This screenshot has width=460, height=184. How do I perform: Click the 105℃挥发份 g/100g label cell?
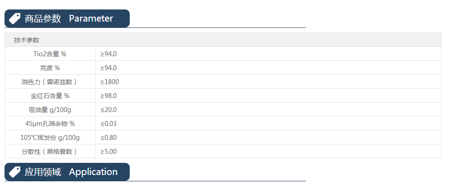(50, 138)
